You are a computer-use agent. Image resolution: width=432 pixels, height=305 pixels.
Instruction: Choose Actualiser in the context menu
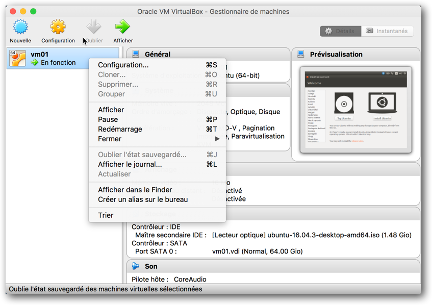pos(157,174)
